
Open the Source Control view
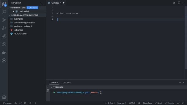4,20
